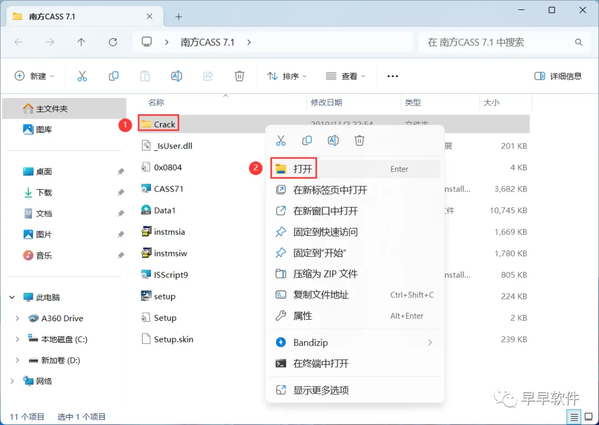The image size is (599, 425).
Task: Click the search box for 南方CASS 7.1
Action: point(504,42)
